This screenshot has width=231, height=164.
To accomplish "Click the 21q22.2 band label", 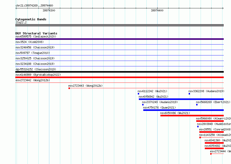I will point(21,22).
